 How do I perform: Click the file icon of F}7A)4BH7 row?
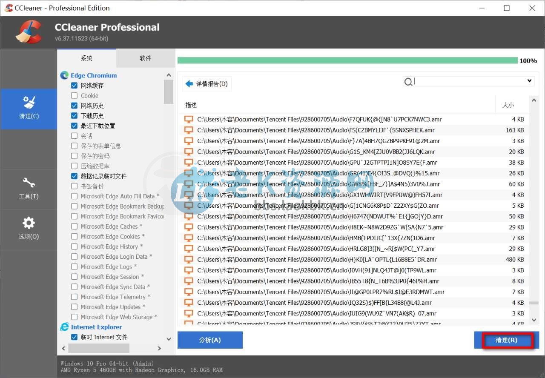[x=188, y=141]
